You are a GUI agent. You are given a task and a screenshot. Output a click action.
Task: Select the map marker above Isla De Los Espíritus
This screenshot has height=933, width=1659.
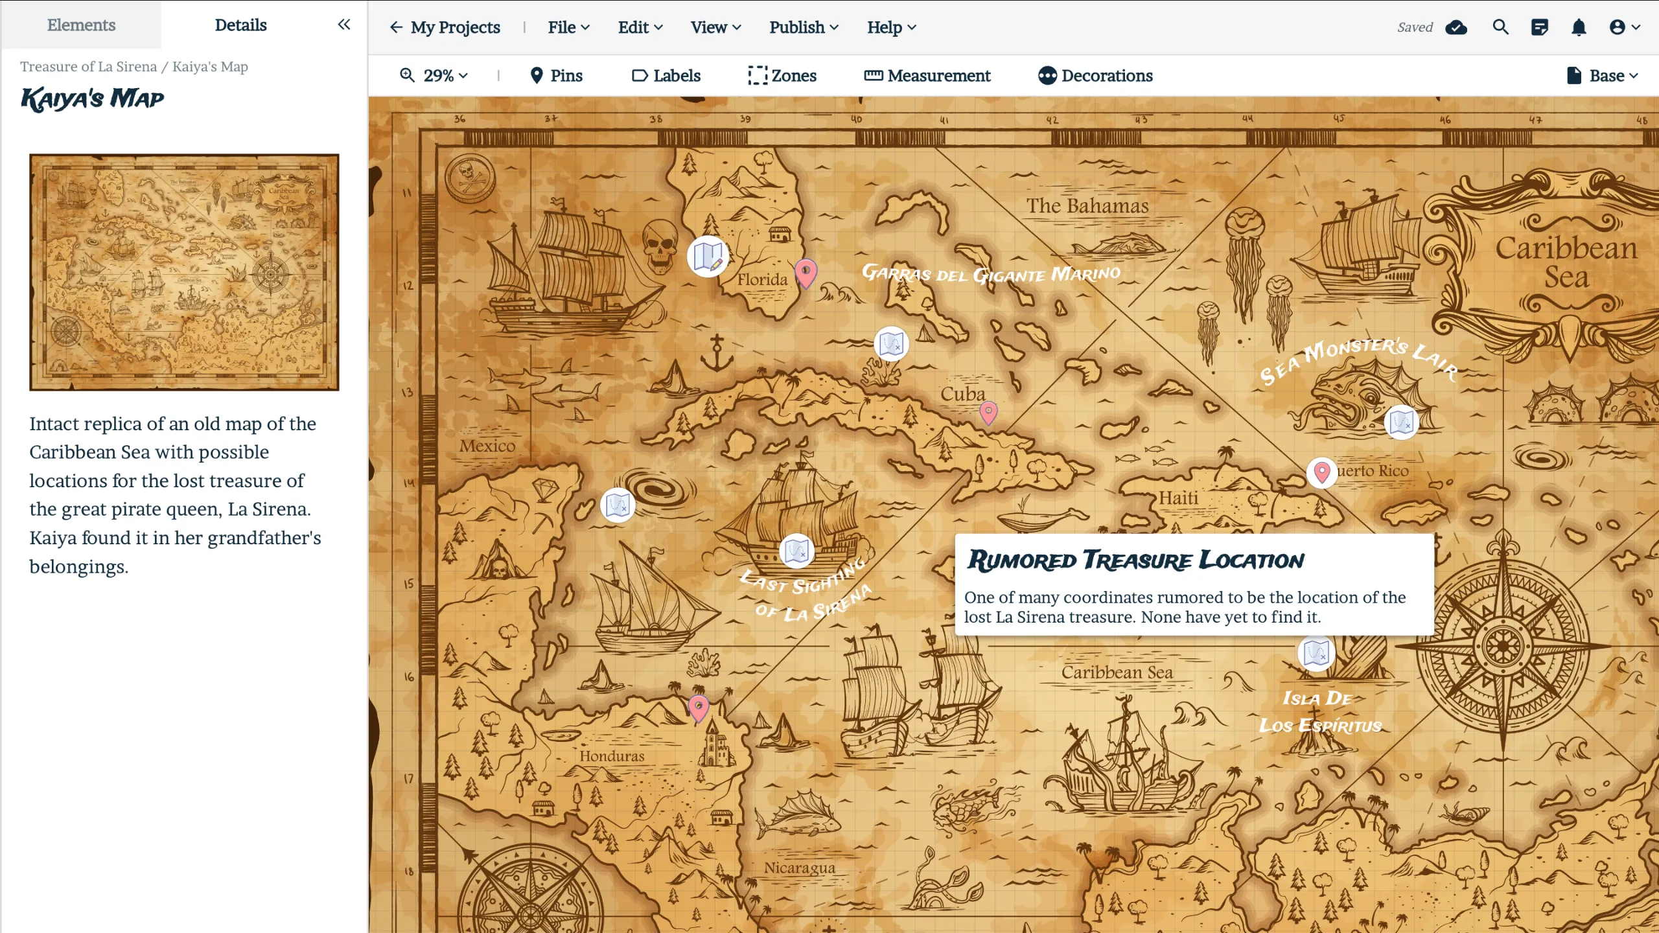[1316, 652]
